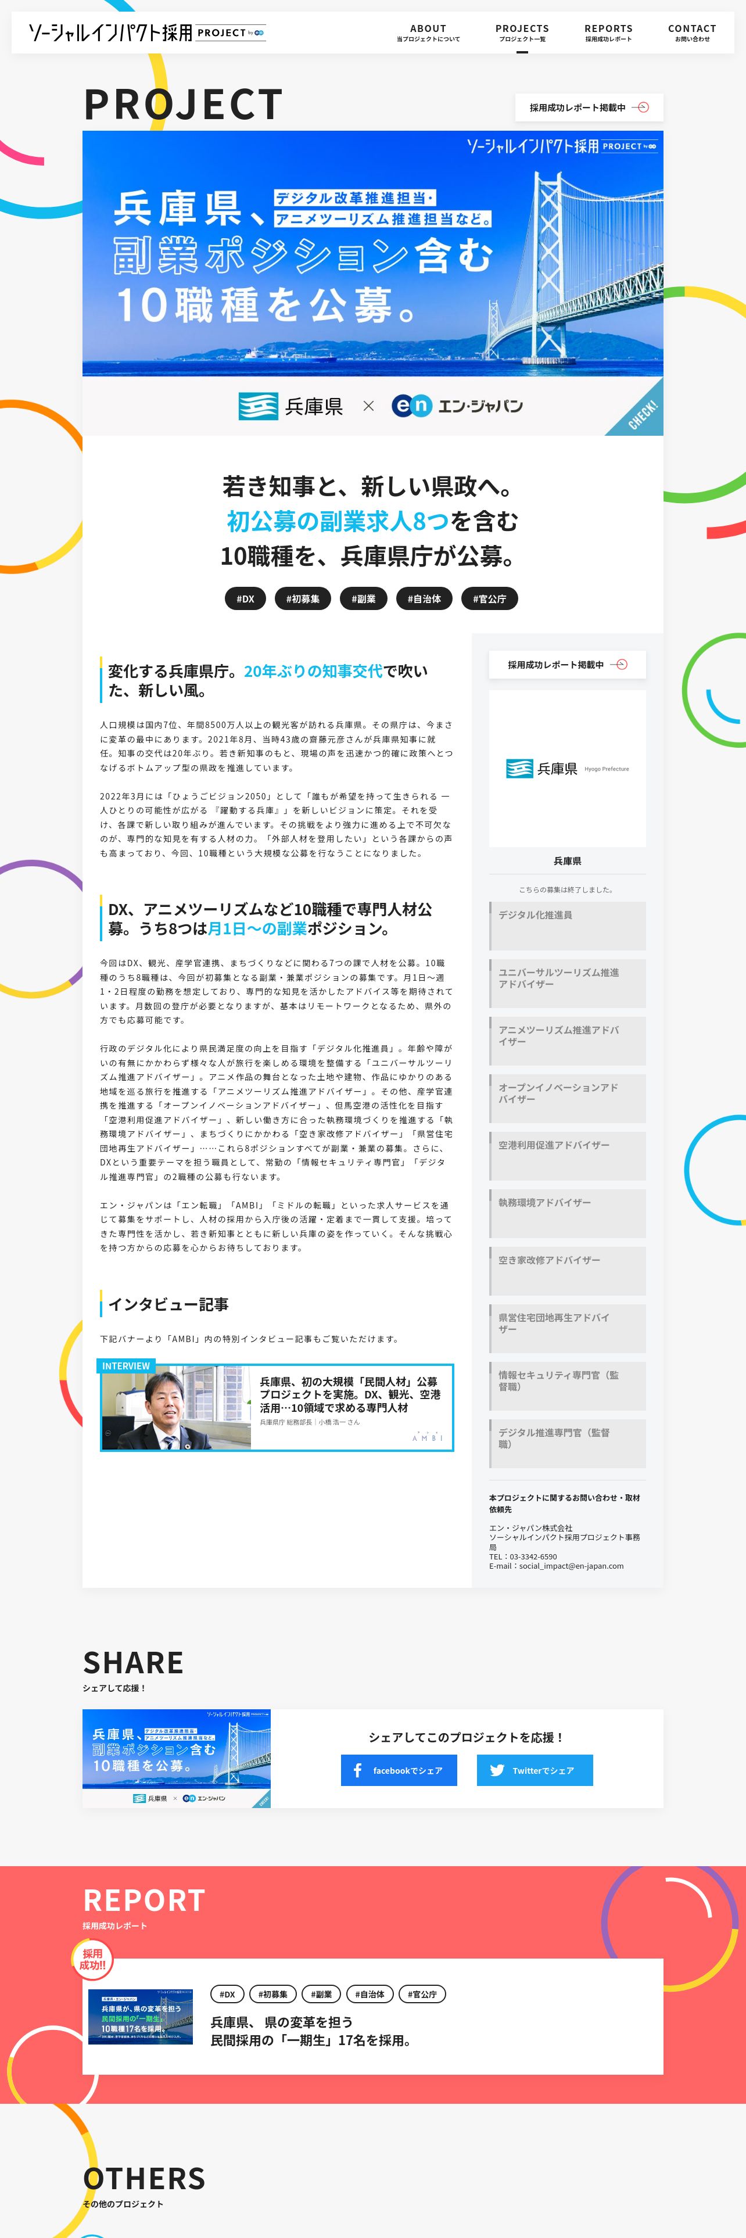Select the #副業 tag under the headline
This screenshot has width=746, height=2238.
click(x=364, y=598)
